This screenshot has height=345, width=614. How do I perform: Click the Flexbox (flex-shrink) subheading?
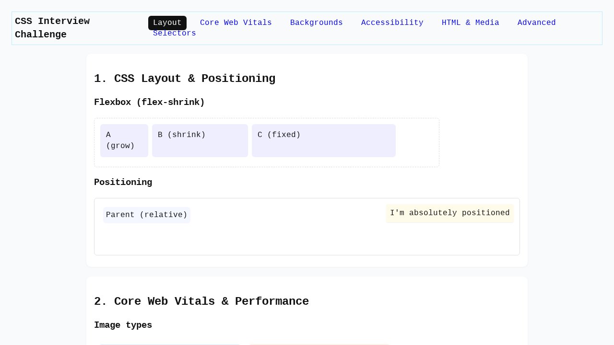[149, 102]
